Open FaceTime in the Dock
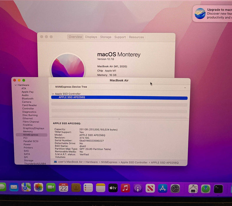 51,187
